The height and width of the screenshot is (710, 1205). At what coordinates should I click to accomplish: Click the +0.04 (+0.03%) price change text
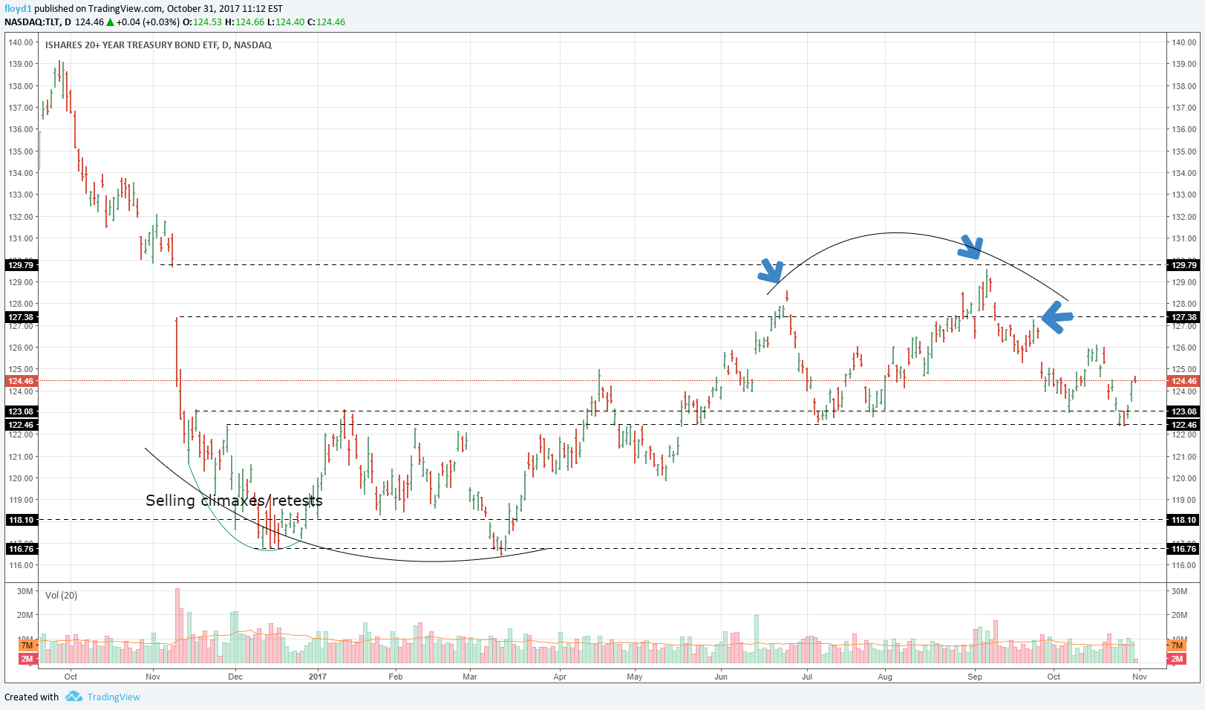[x=148, y=22]
